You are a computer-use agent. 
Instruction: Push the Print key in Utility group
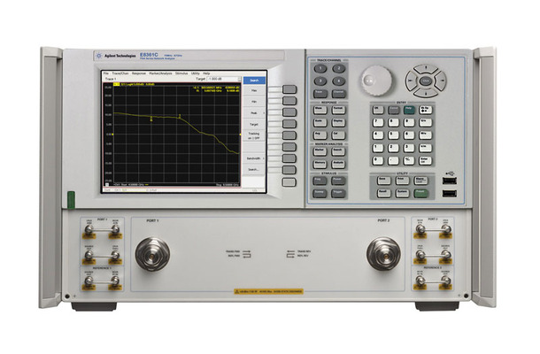402,181
